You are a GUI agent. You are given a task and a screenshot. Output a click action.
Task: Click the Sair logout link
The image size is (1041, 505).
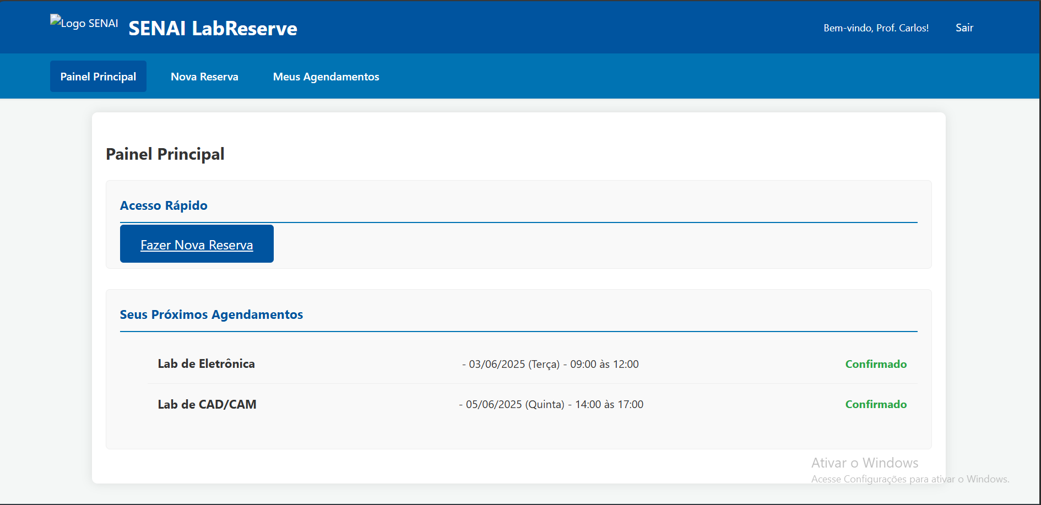coord(964,28)
